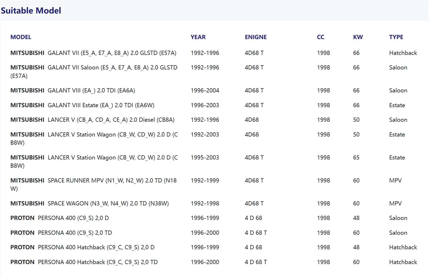Click the Suitable Model section heading
This screenshot has width=429, height=277.
pos(31,11)
